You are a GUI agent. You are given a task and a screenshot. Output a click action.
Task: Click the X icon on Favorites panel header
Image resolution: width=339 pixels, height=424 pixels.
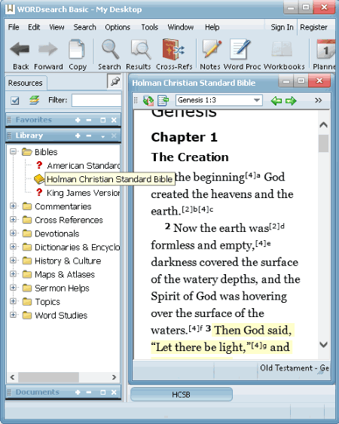114,120
